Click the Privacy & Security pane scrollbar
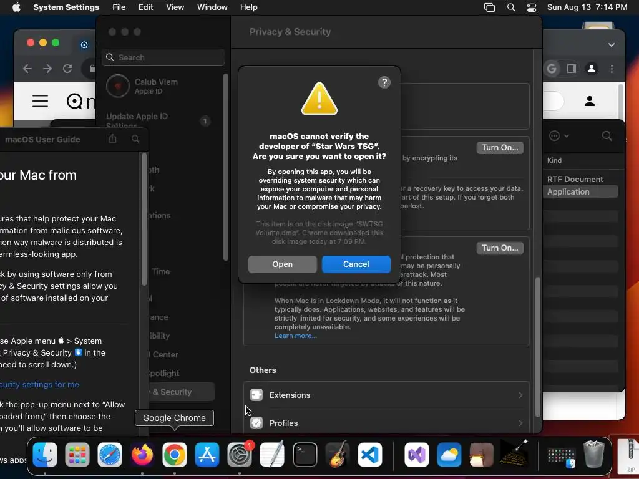Image resolution: width=639 pixels, height=479 pixels. click(x=537, y=347)
